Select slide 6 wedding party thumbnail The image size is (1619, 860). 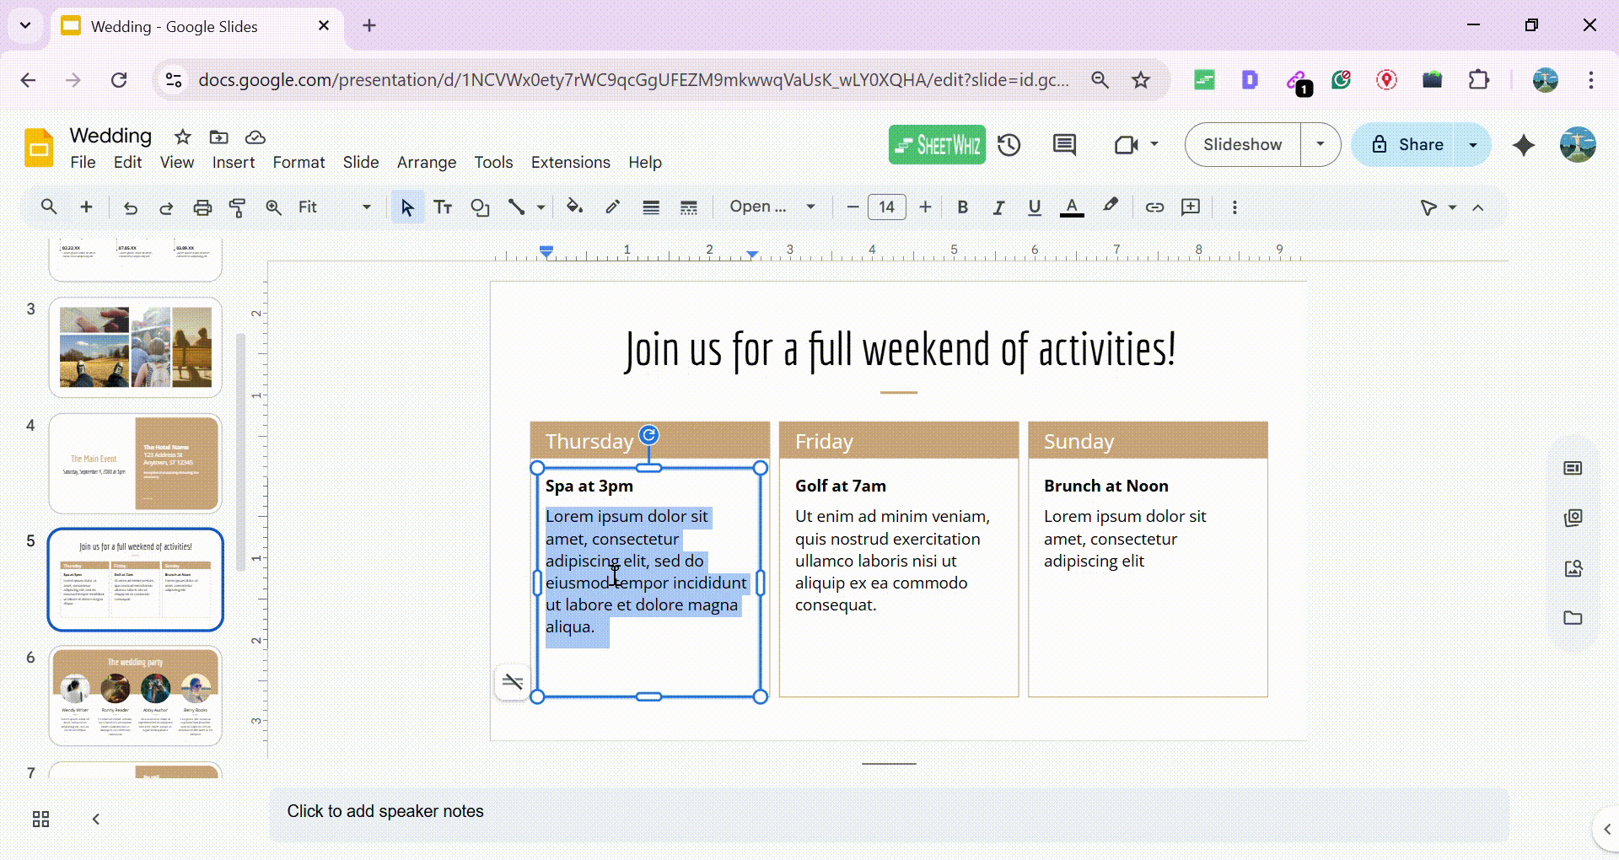pyautogui.click(x=136, y=696)
